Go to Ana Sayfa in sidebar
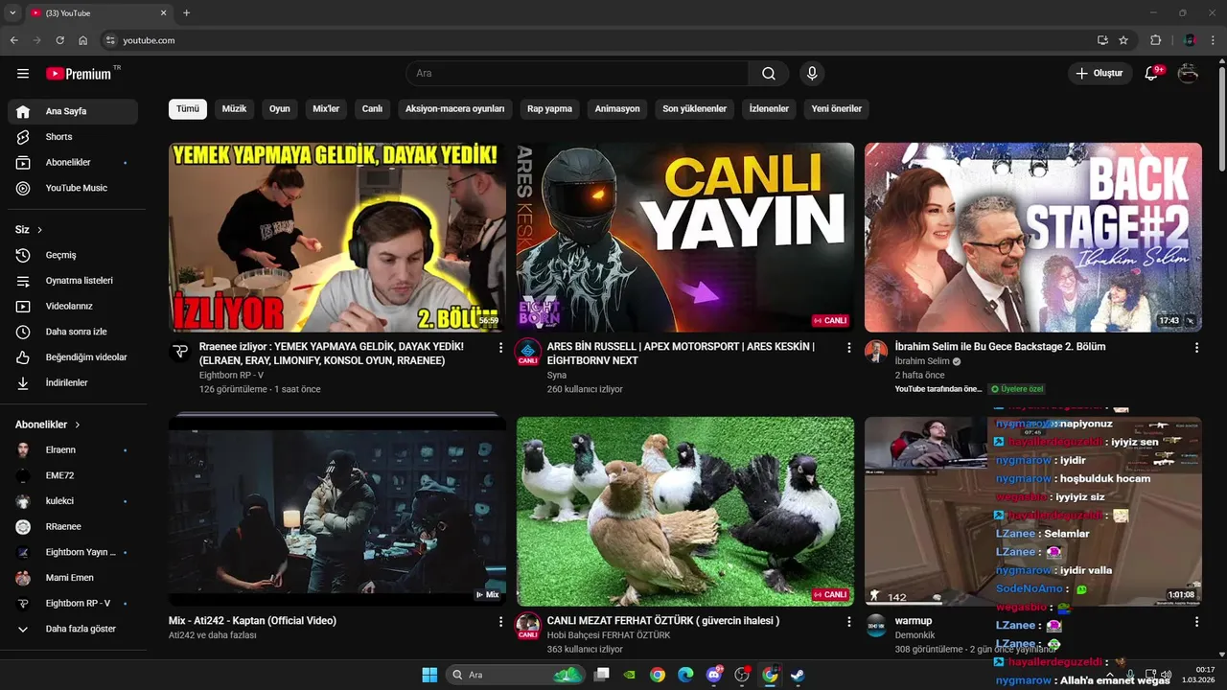 point(73,111)
